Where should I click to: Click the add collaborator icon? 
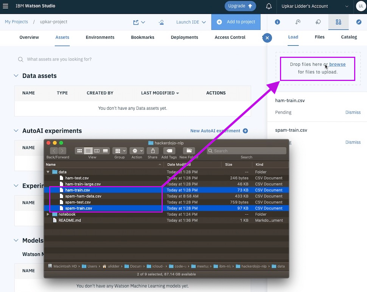coord(161,22)
